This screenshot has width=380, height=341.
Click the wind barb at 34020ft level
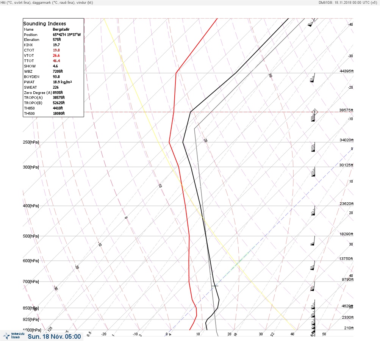(313, 147)
